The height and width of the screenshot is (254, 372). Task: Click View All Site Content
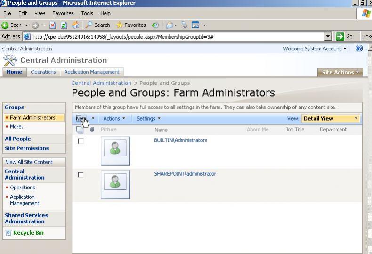pos(29,162)
